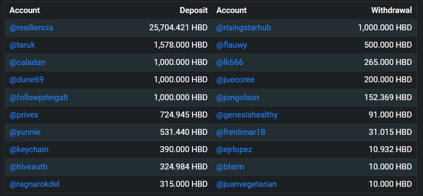The width and height of the screenshot is (423, 196).
Task: Open the @dune69 account link
Action: [27, 80]
